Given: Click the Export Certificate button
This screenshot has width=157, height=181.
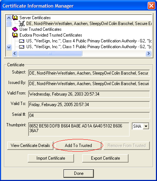Looking at the screenshot, I should coord(105,158).
